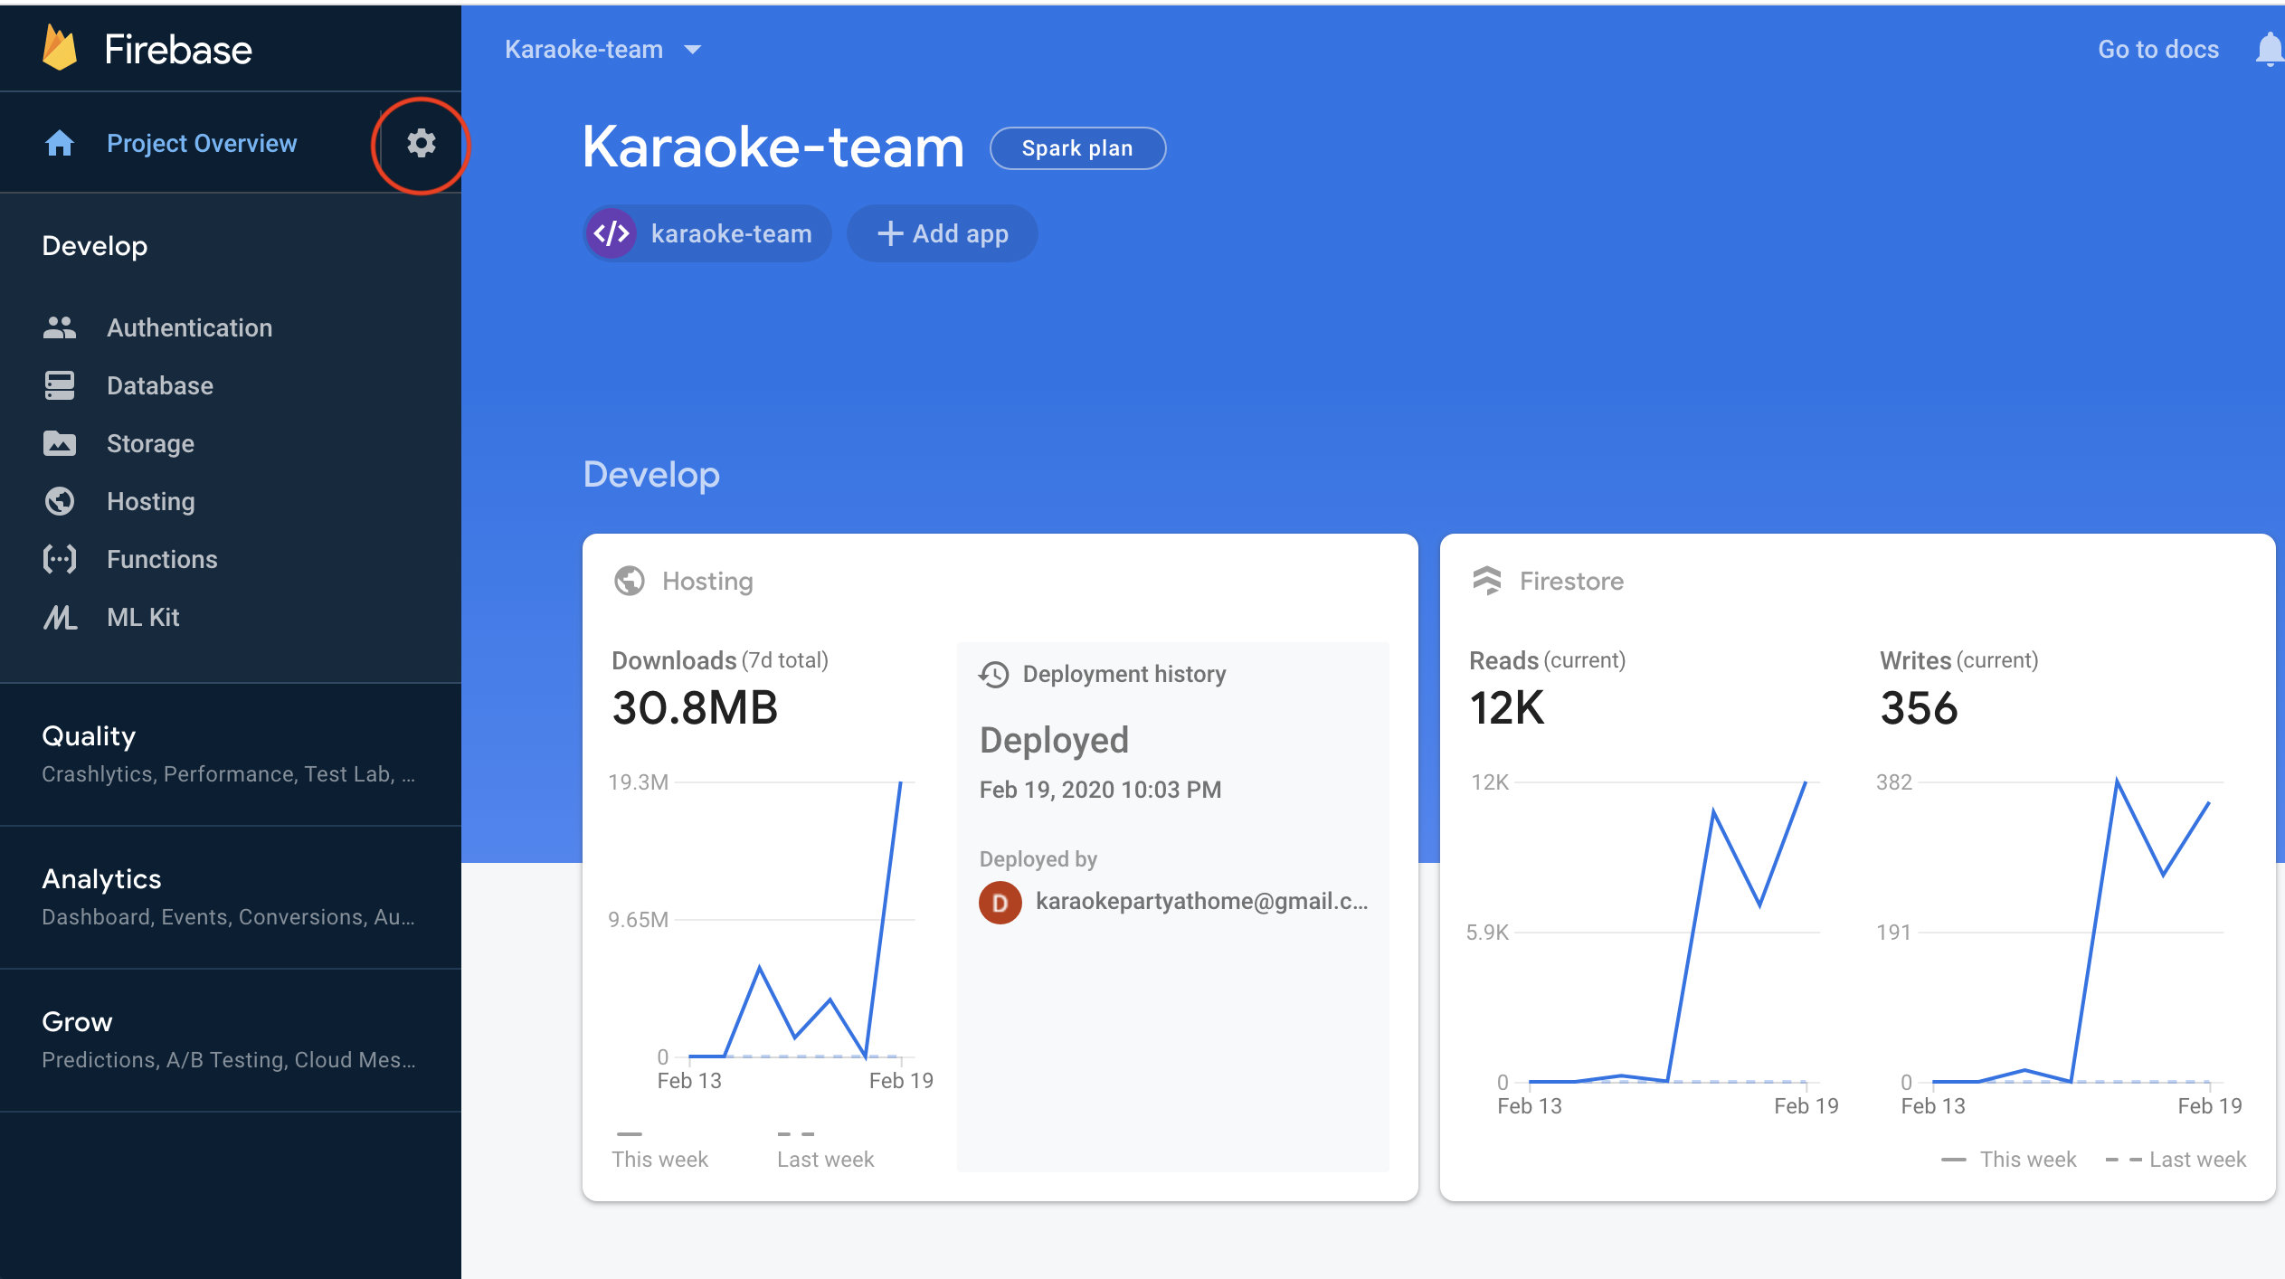The height and width of the screenshot is (1279, 2285).
Task: Open Database in the sidebar
Action: tap(160, 385)
